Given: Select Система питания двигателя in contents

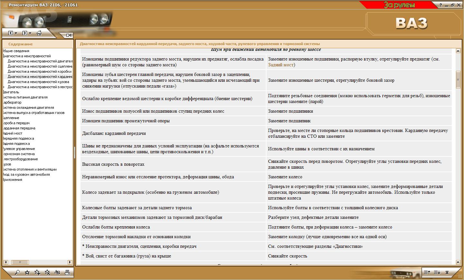Looking at the screenshot, I should tap(25, 97).
